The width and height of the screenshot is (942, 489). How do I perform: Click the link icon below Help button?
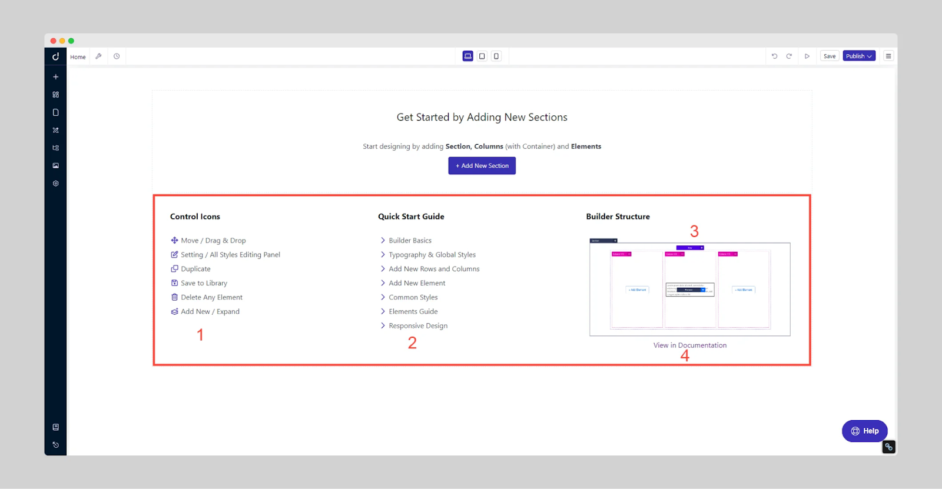click(889, 447)
